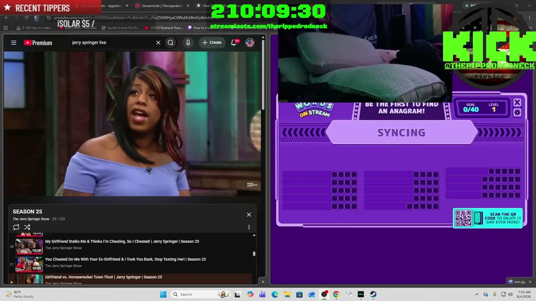Open YouTube notifications bell
The image size is (536, 301).
click(234, 43)
